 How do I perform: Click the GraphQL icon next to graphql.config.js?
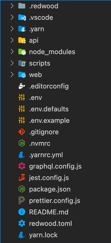click(22, 167)
